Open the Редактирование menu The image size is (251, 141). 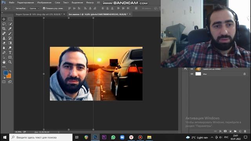coord(25,3)
